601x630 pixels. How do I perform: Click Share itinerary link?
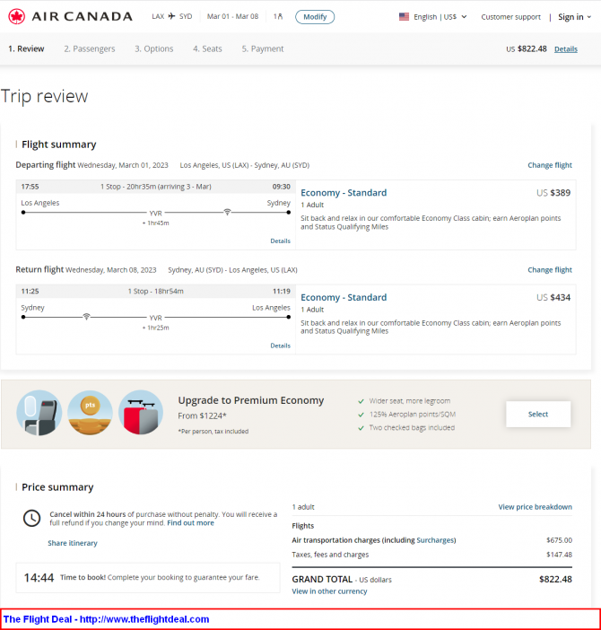(73, 543)
